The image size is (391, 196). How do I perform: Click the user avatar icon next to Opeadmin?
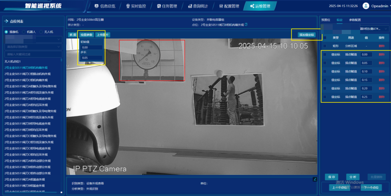click(366, 6)
